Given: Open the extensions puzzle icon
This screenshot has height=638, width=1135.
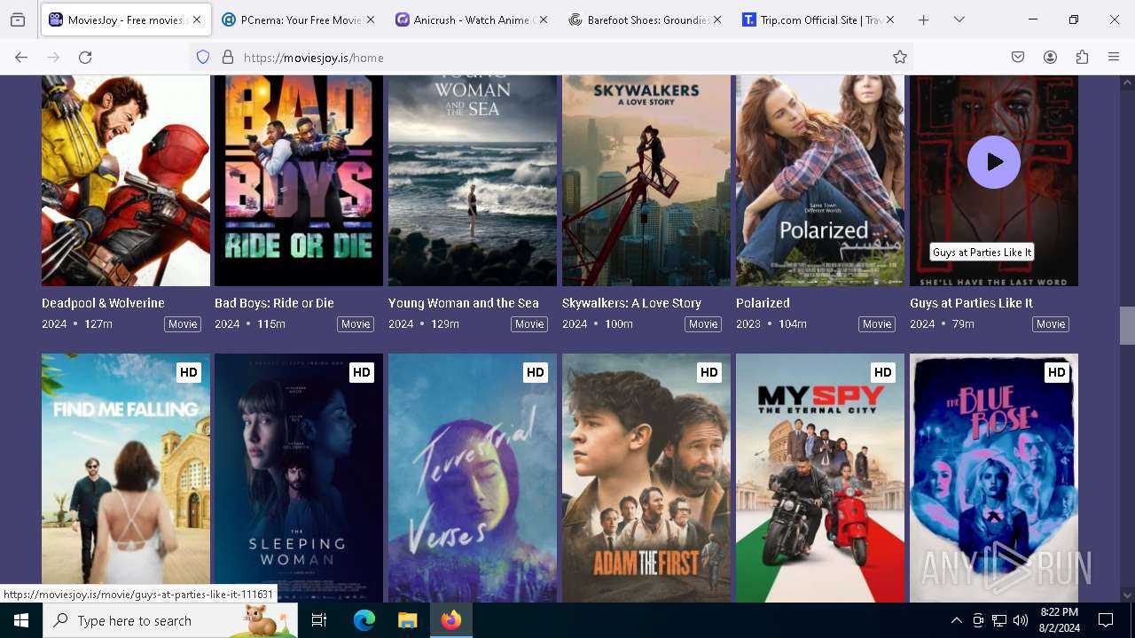Looking at the screenshot, I should [x=1082, y=57].
